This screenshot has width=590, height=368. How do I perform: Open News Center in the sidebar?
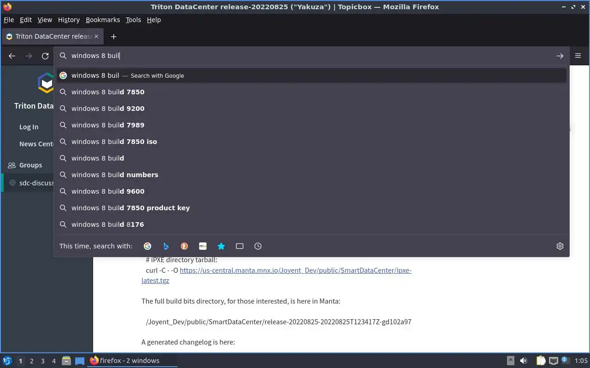coord(36,144)
